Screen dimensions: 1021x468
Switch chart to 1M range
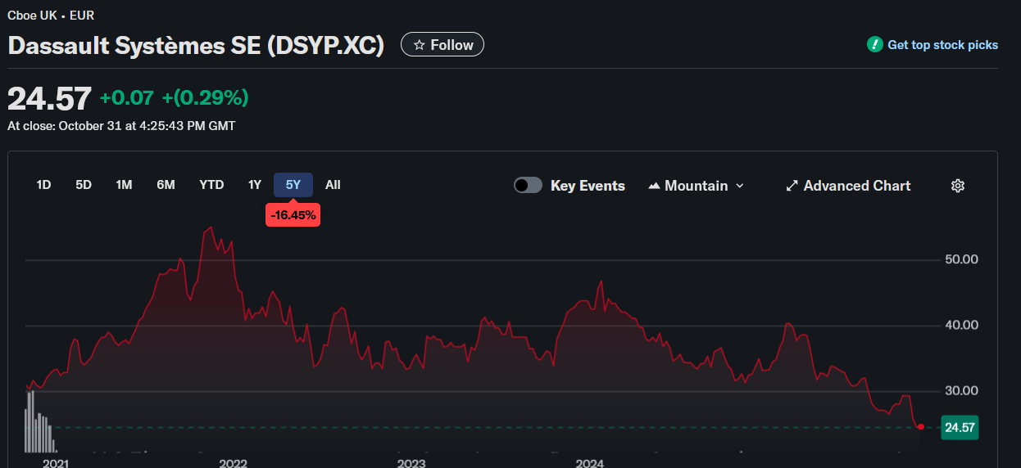coord(124,185)
